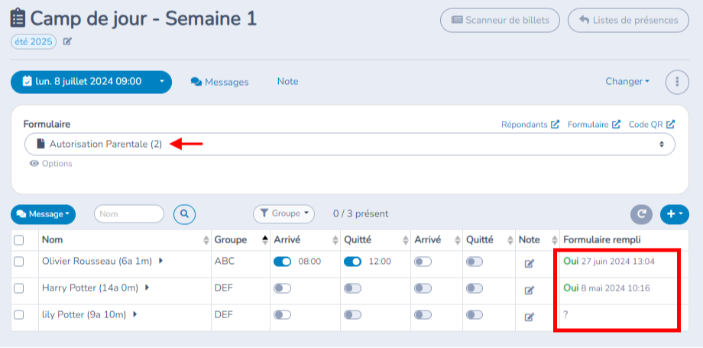Viewport: 703px width, 348px height.
Task: Expand details arrow beside Harry Potter
Action: click(x=147, y=288)
